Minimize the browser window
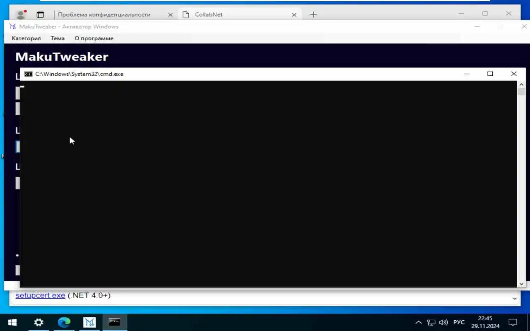Image resolution: width=530 pixels, height=331 pixels. 461,14
